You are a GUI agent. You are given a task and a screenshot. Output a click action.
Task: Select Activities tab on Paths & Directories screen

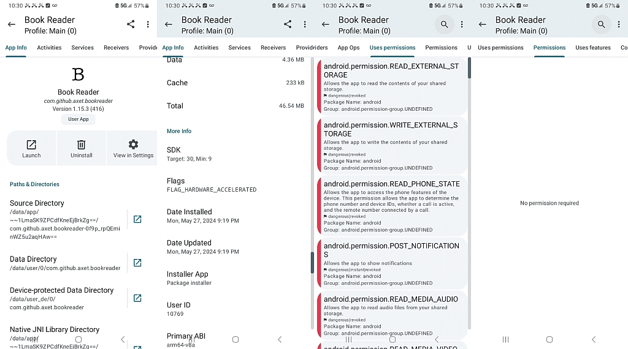(49, 48)
